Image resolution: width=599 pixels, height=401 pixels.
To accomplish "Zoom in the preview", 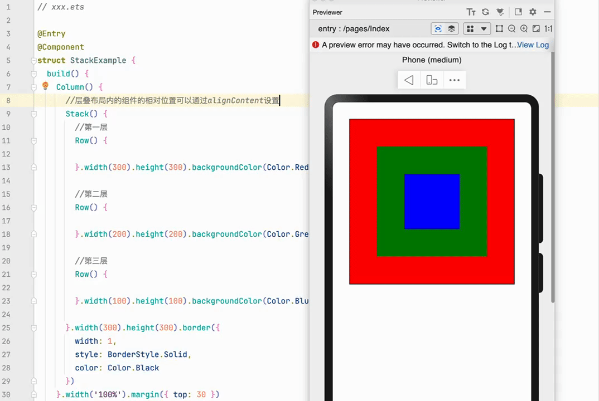I will [524, 28].
